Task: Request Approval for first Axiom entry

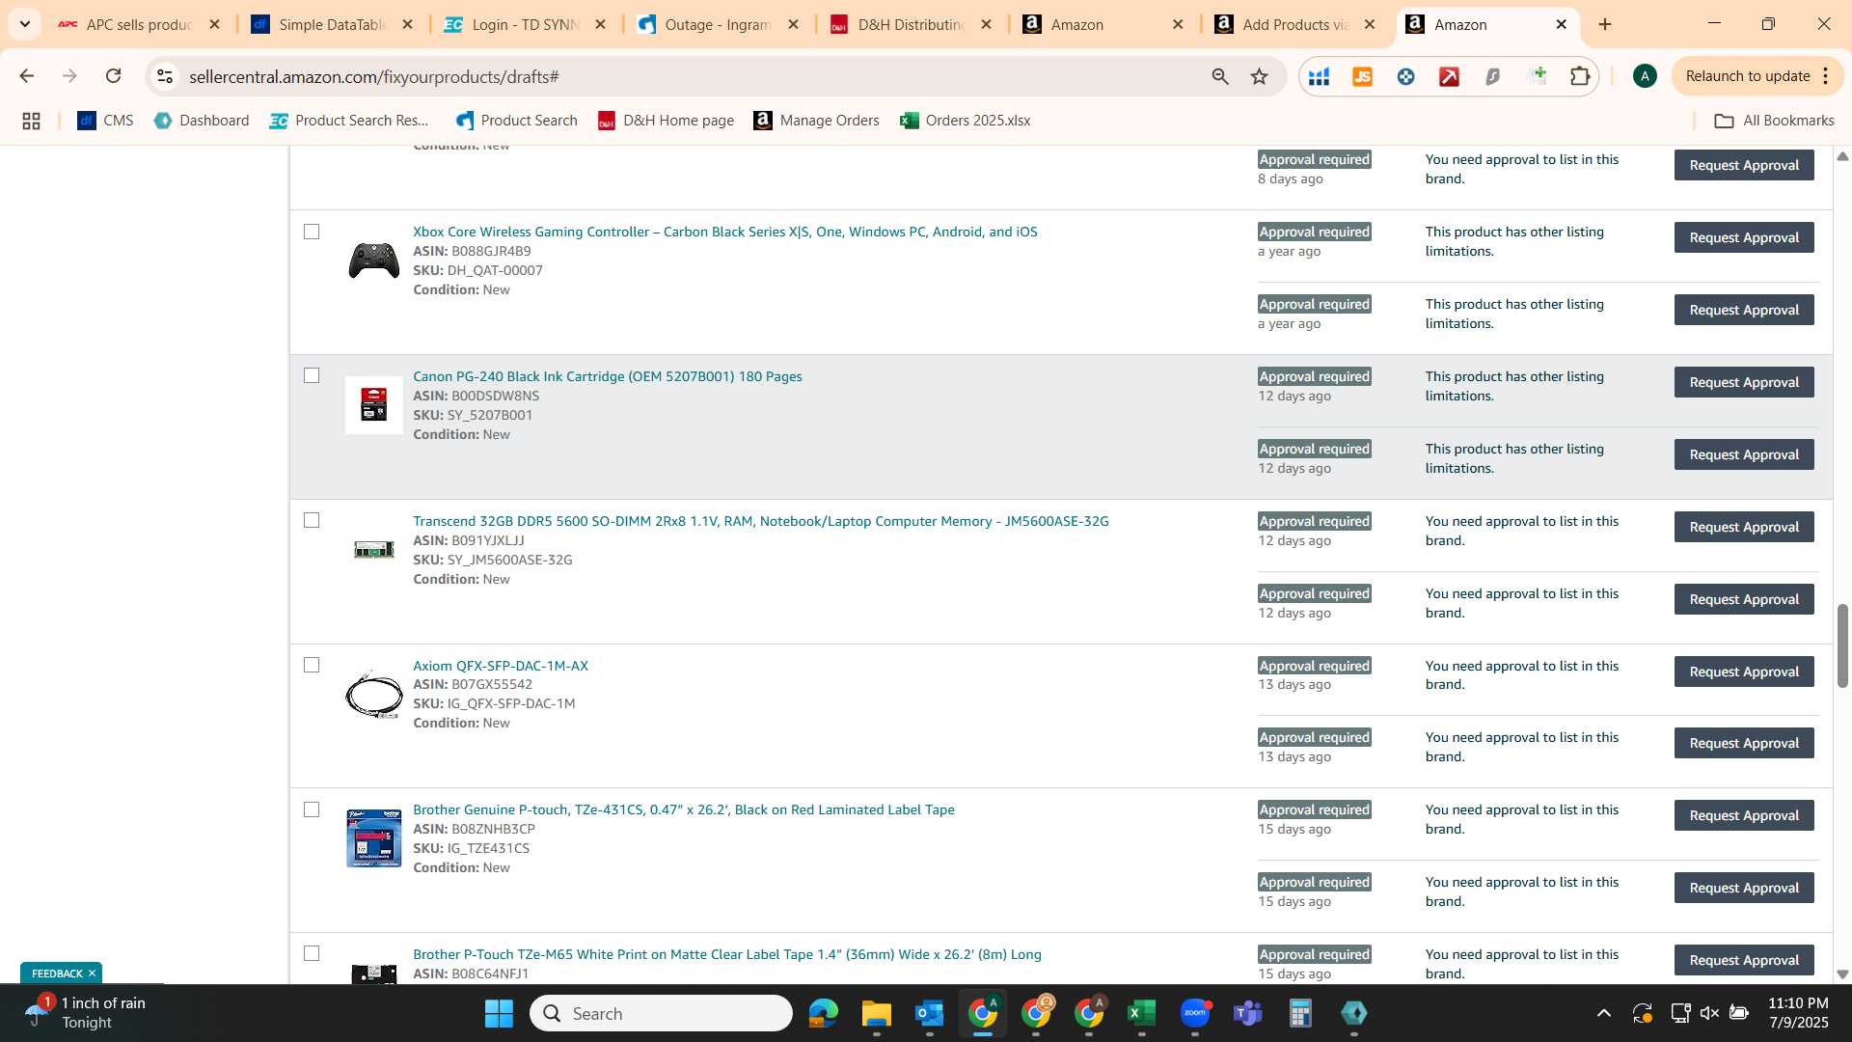Action: pos(1744,672)
